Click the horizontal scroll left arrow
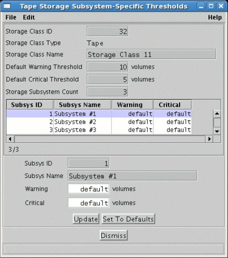 click(10, 139)
